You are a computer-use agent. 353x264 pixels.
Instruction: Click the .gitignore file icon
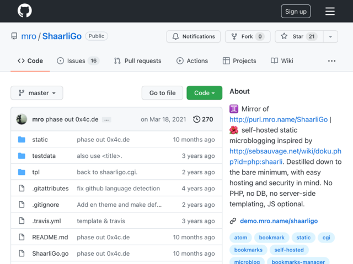[22, 205]
